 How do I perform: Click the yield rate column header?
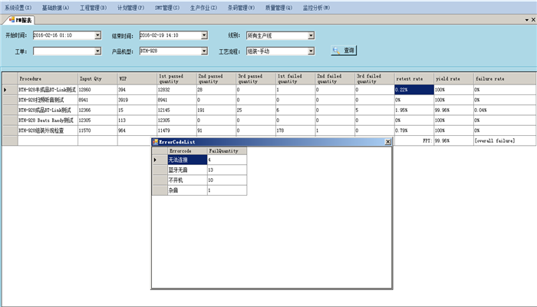(x=454, y=78)
